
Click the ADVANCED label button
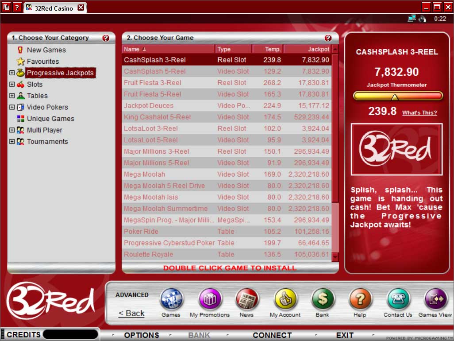tap(132, 294)
